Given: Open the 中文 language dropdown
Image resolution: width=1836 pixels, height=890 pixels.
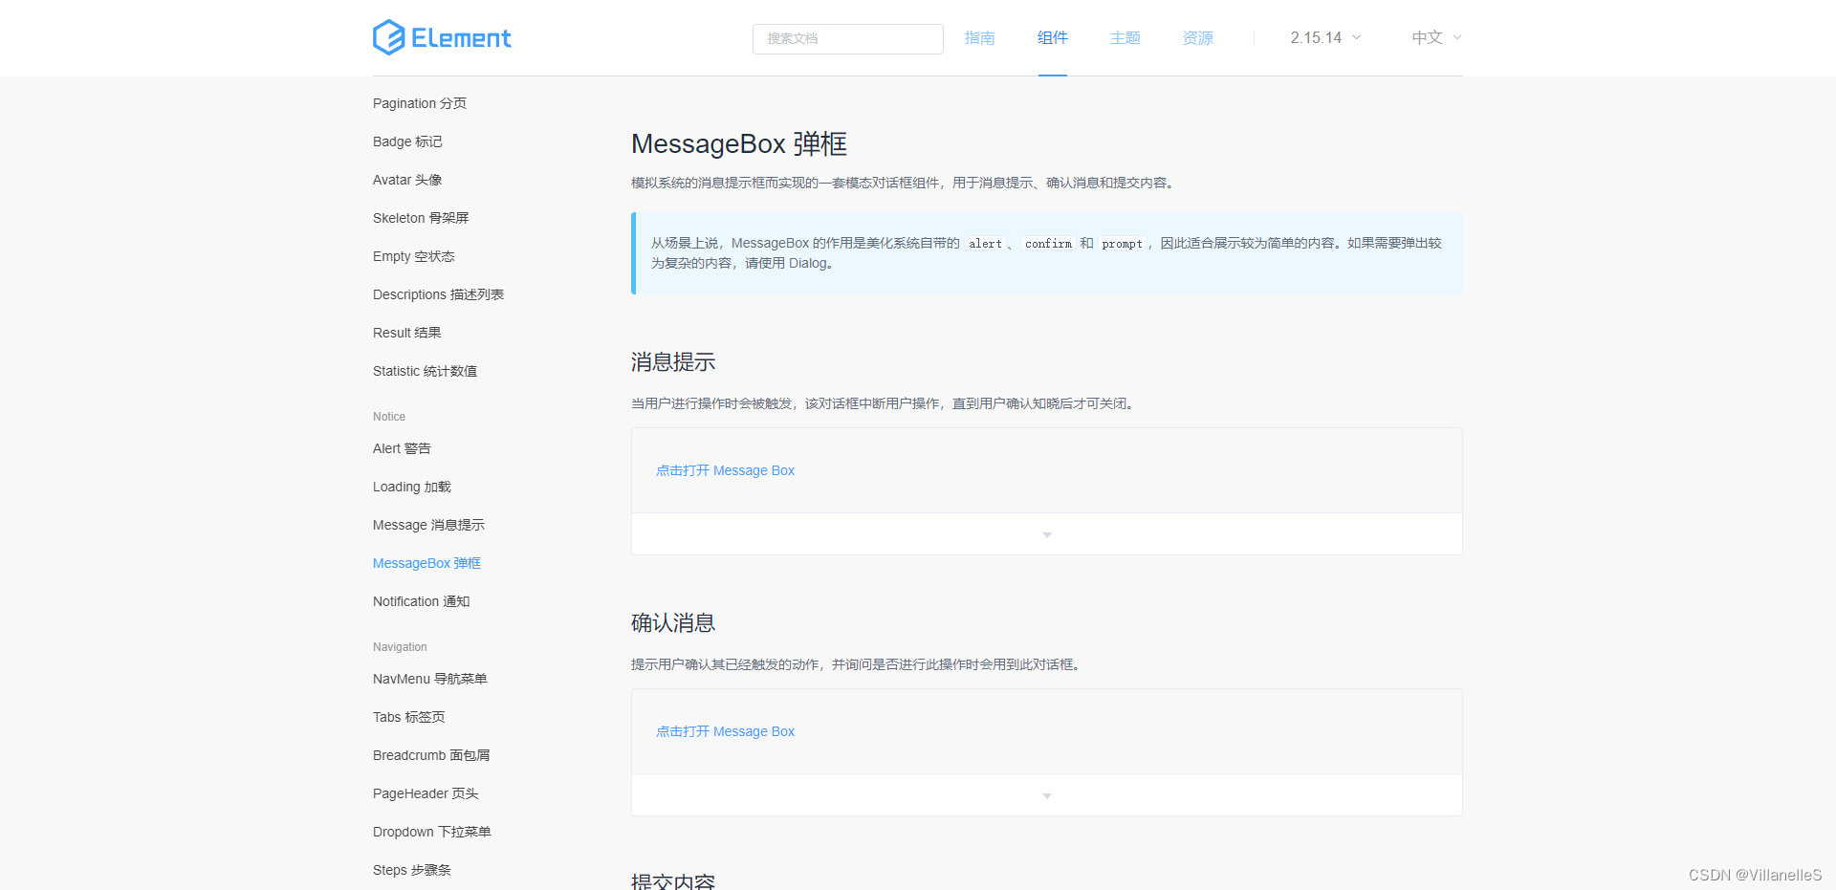Looking at the screenshot, I should [1436, 37].
